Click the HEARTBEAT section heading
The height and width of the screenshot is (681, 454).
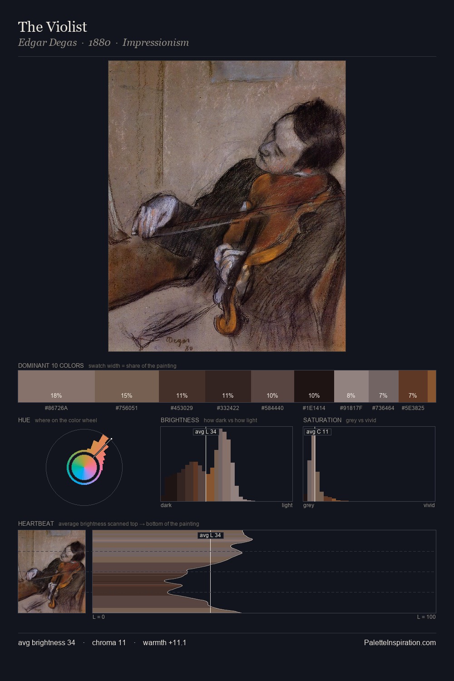click(x=36, y=523)
